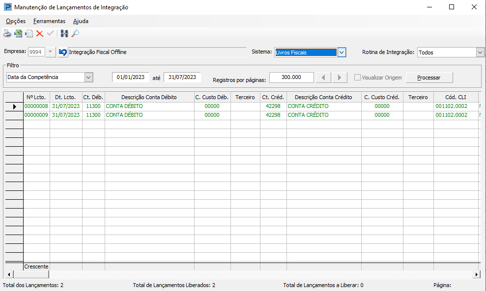Viewport: 486px width, 291px height.
Task: Click the Descrição Conta Débito column header
Action: (x=149, y=97)
